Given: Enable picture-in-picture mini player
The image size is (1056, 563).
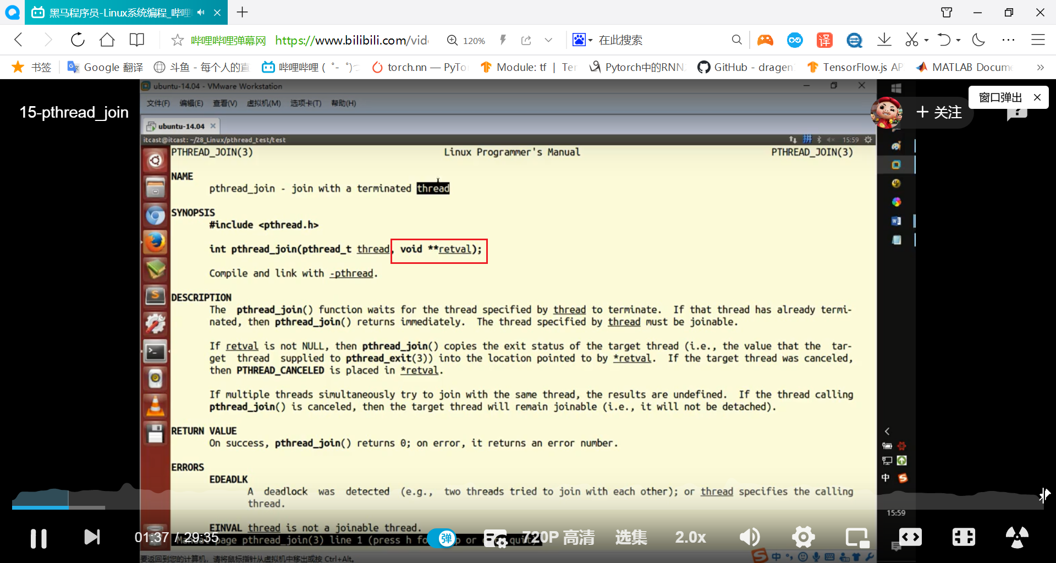Looking at the screenshot, I should tap(857, 537).
